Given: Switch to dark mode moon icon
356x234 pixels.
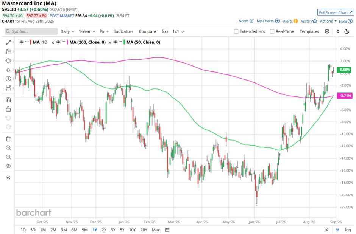Looking at the screenshot, I should (x=347, y=31).
